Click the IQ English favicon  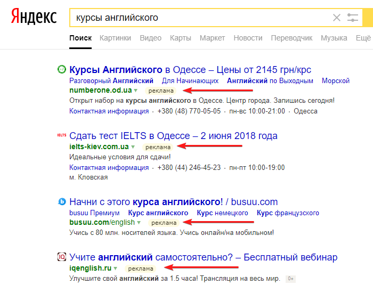coord(62,257)
